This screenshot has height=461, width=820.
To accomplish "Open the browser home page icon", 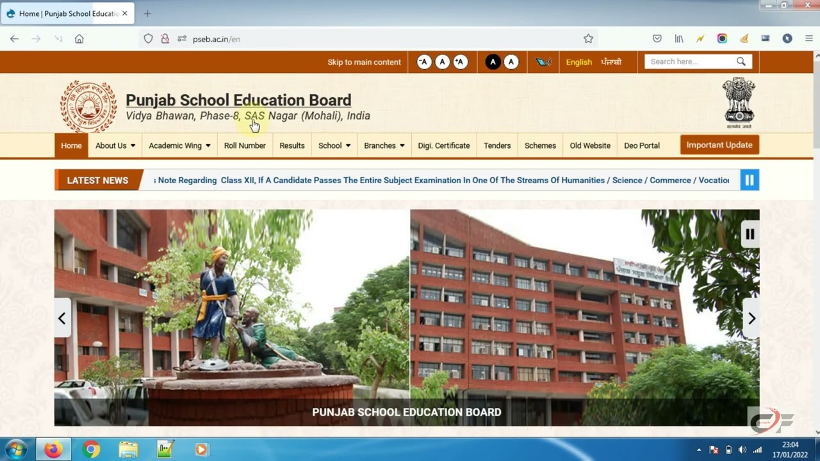I will 79,39.
